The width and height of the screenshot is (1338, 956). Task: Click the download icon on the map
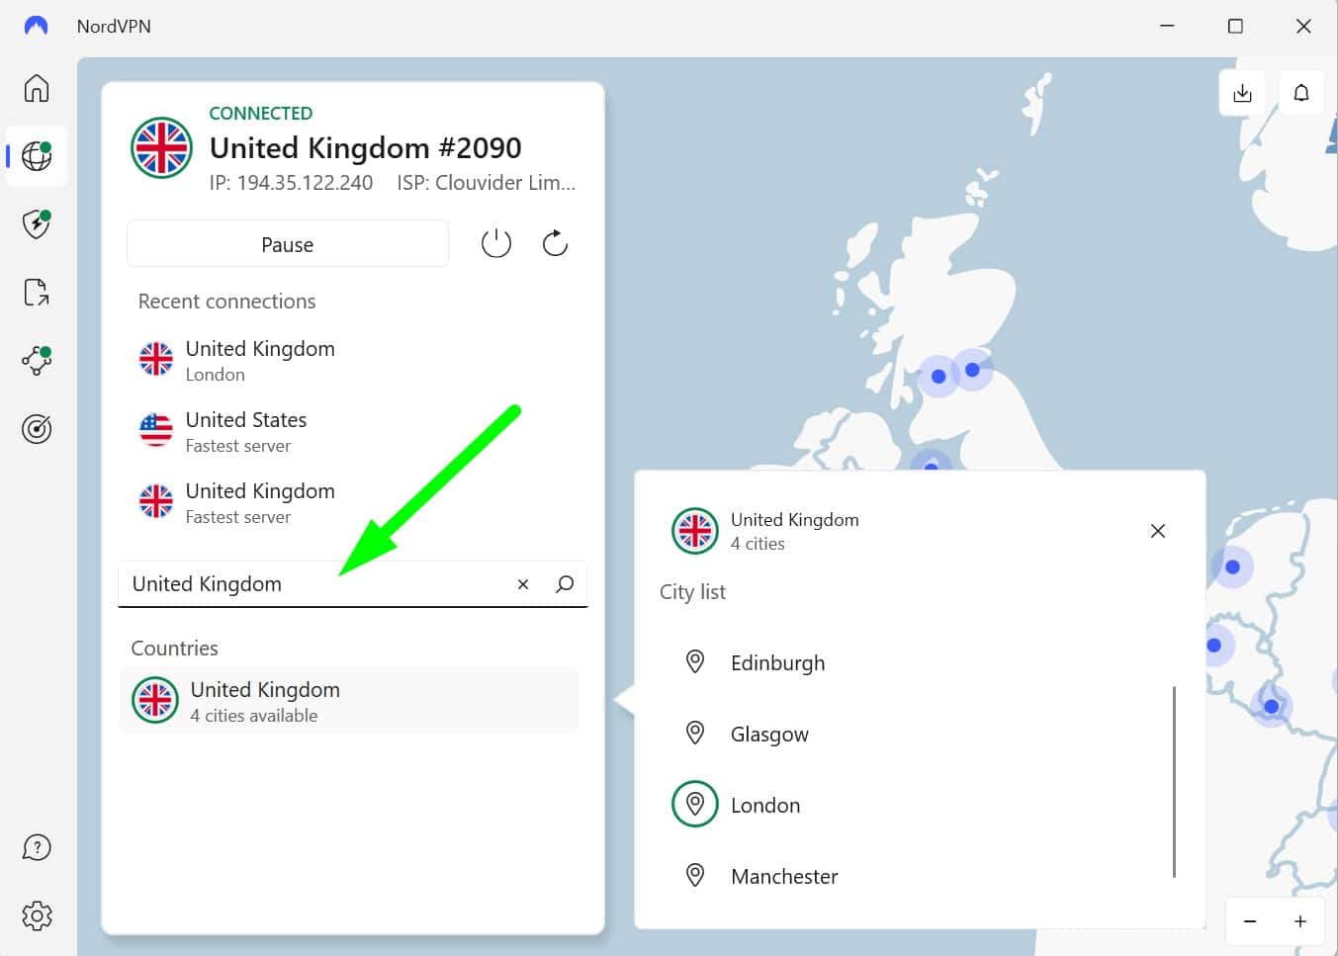click(x=1243, y=93)
